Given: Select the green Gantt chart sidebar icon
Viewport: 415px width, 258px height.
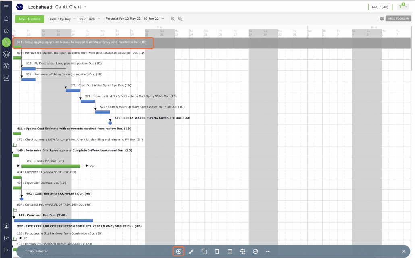Looking at the screenshot, I should pos(6,42).
